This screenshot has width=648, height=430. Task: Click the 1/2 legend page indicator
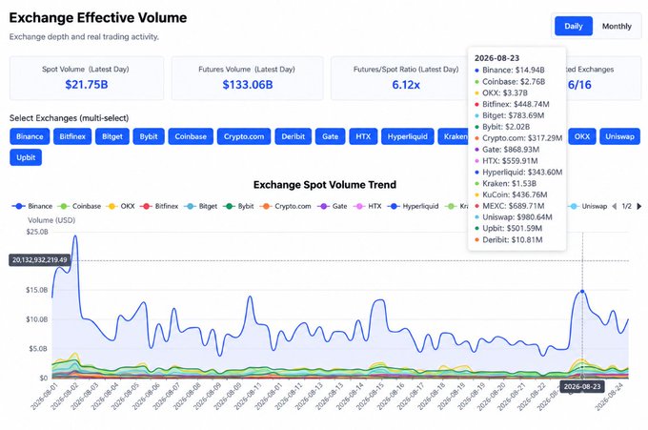pyautogui.click(x=626, y=206)
